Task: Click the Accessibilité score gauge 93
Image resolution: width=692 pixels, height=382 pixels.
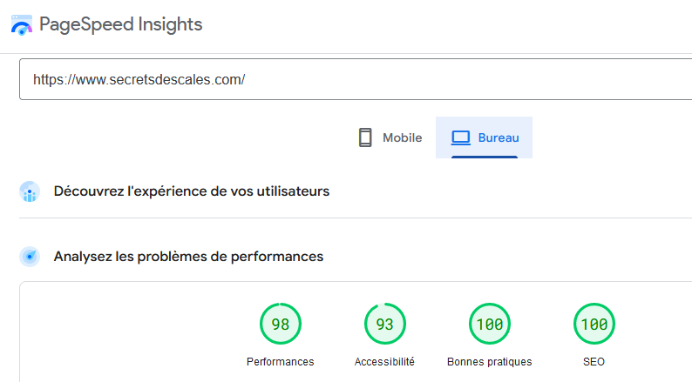Action: pyautogui.click(x=385, y=324)
